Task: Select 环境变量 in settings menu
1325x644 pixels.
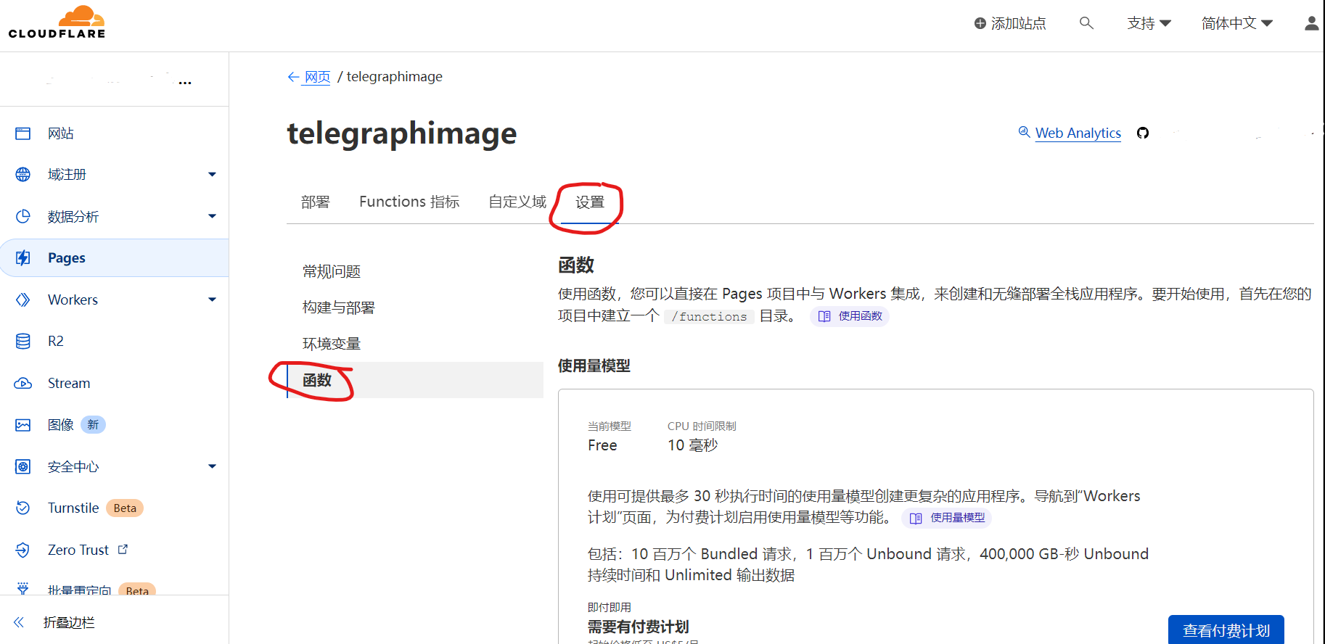Action: (x=332, y=344)
